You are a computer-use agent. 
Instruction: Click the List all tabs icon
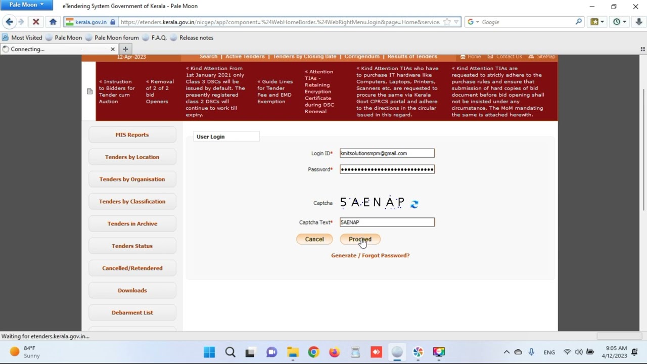click(x=642, y=49)
